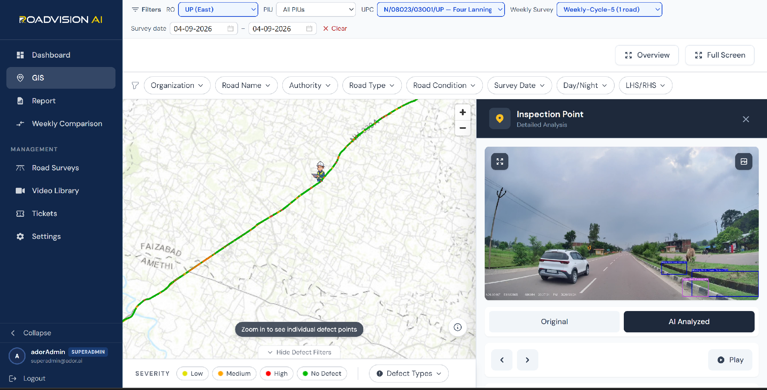
Task: Toggle the Medium severity filter
Action: click(x=234, y=374)
